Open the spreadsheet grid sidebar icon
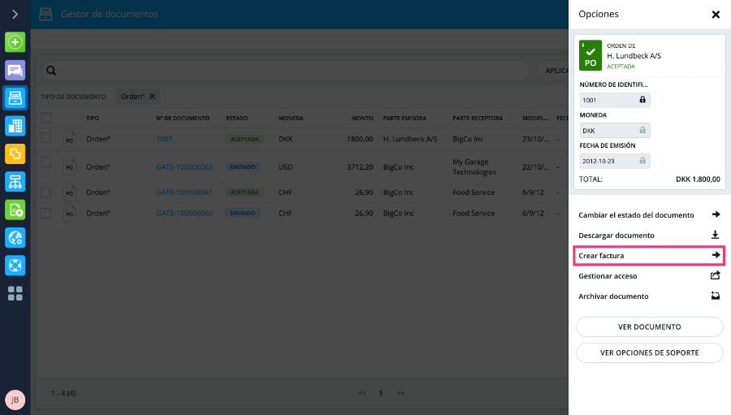The image size is (731, 415). coord(15,126)
